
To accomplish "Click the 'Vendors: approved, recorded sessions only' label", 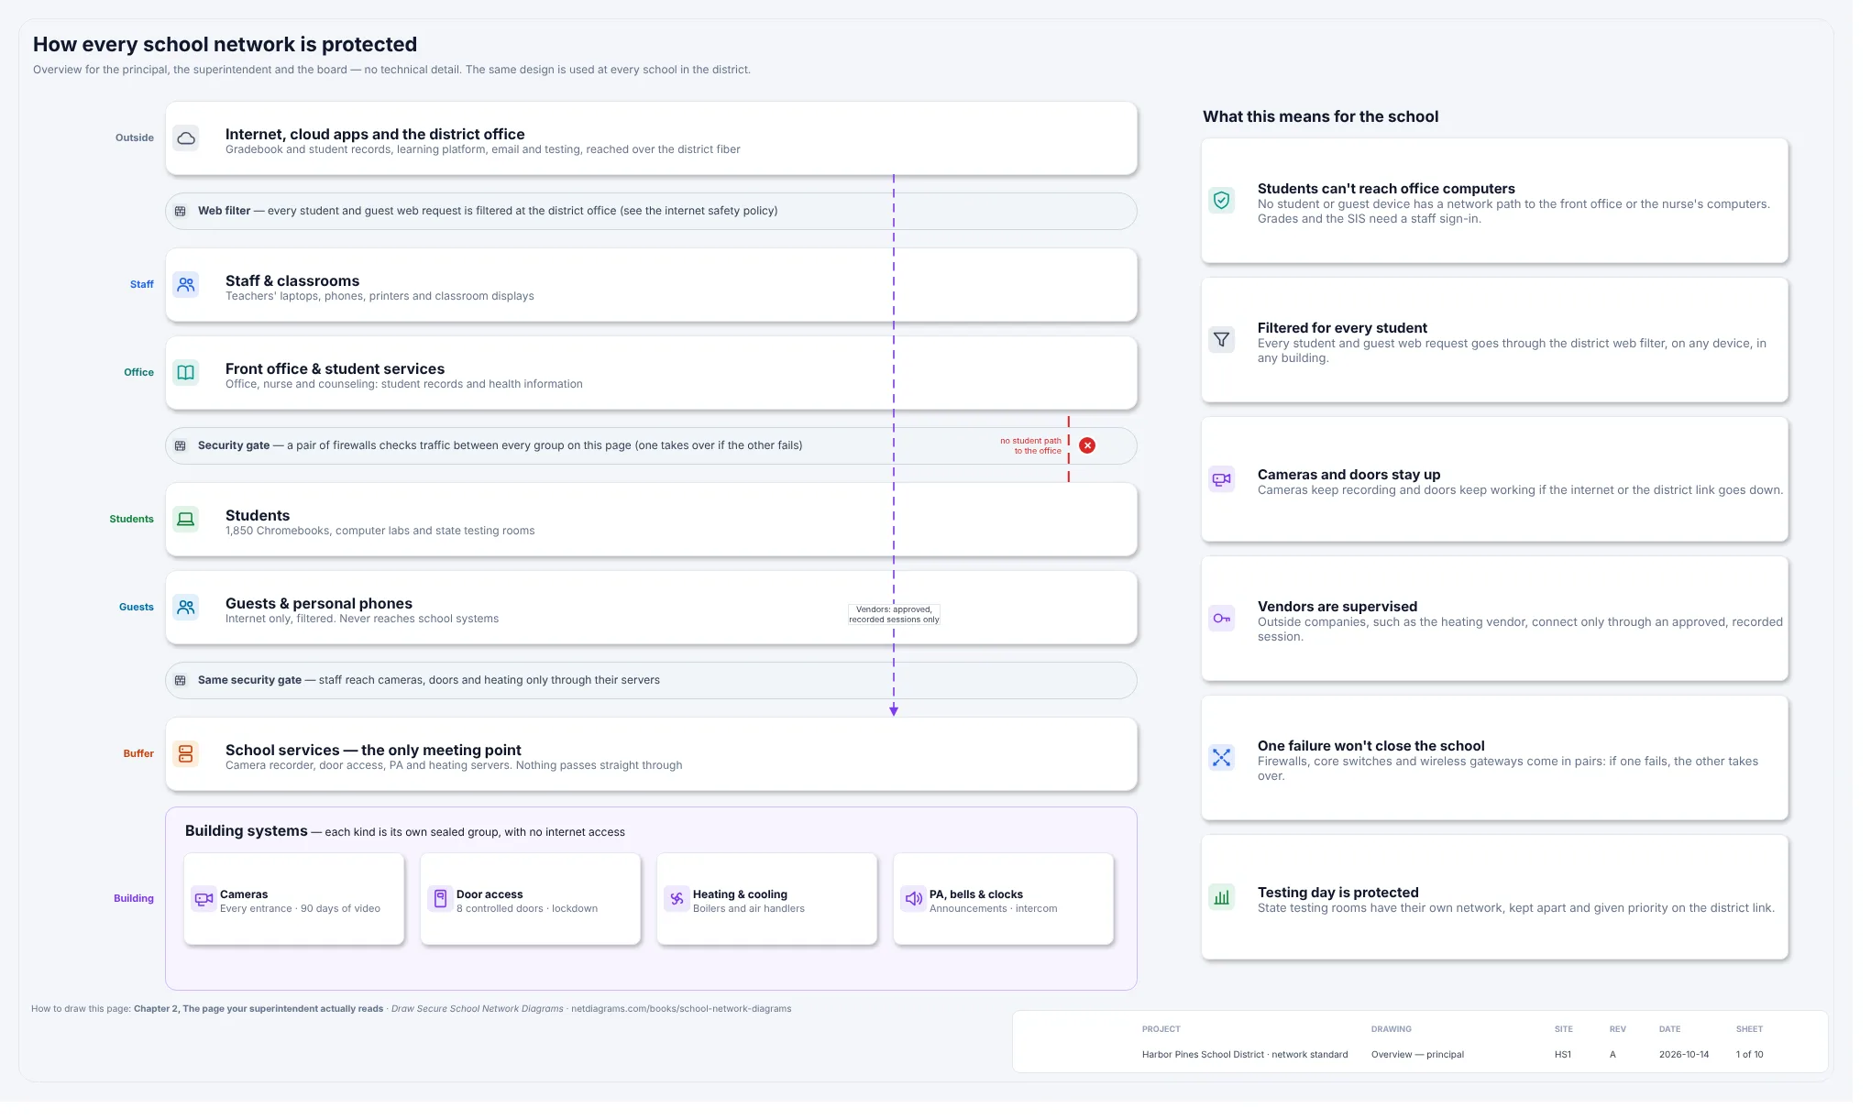I will tap(894, 615).
